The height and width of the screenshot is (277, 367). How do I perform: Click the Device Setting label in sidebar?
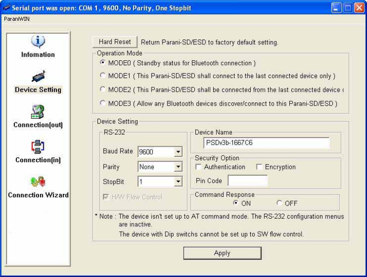click(38, 90)
